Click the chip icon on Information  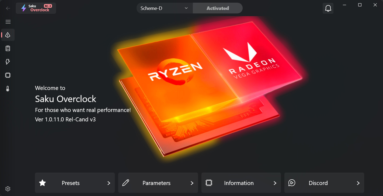(x=209, y=183)
